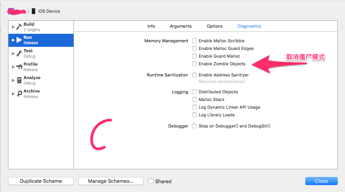Toggle Enable Address Sanitizer checkbox
The height and width of the screenshot is (192, 345).
pos(195,75)
